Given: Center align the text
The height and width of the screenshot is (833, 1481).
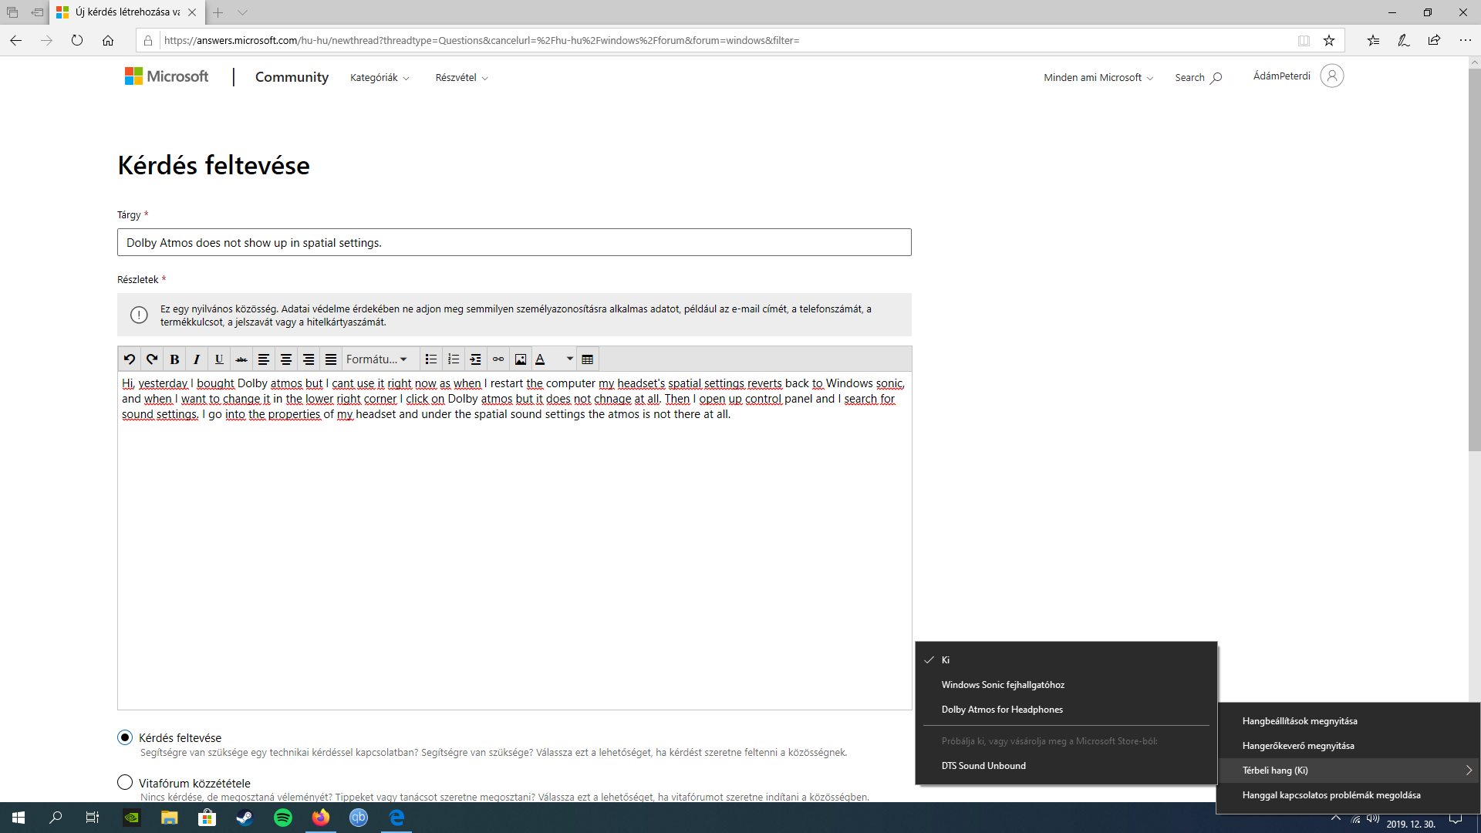Looking at the screenshot, I should coord(286,359).
